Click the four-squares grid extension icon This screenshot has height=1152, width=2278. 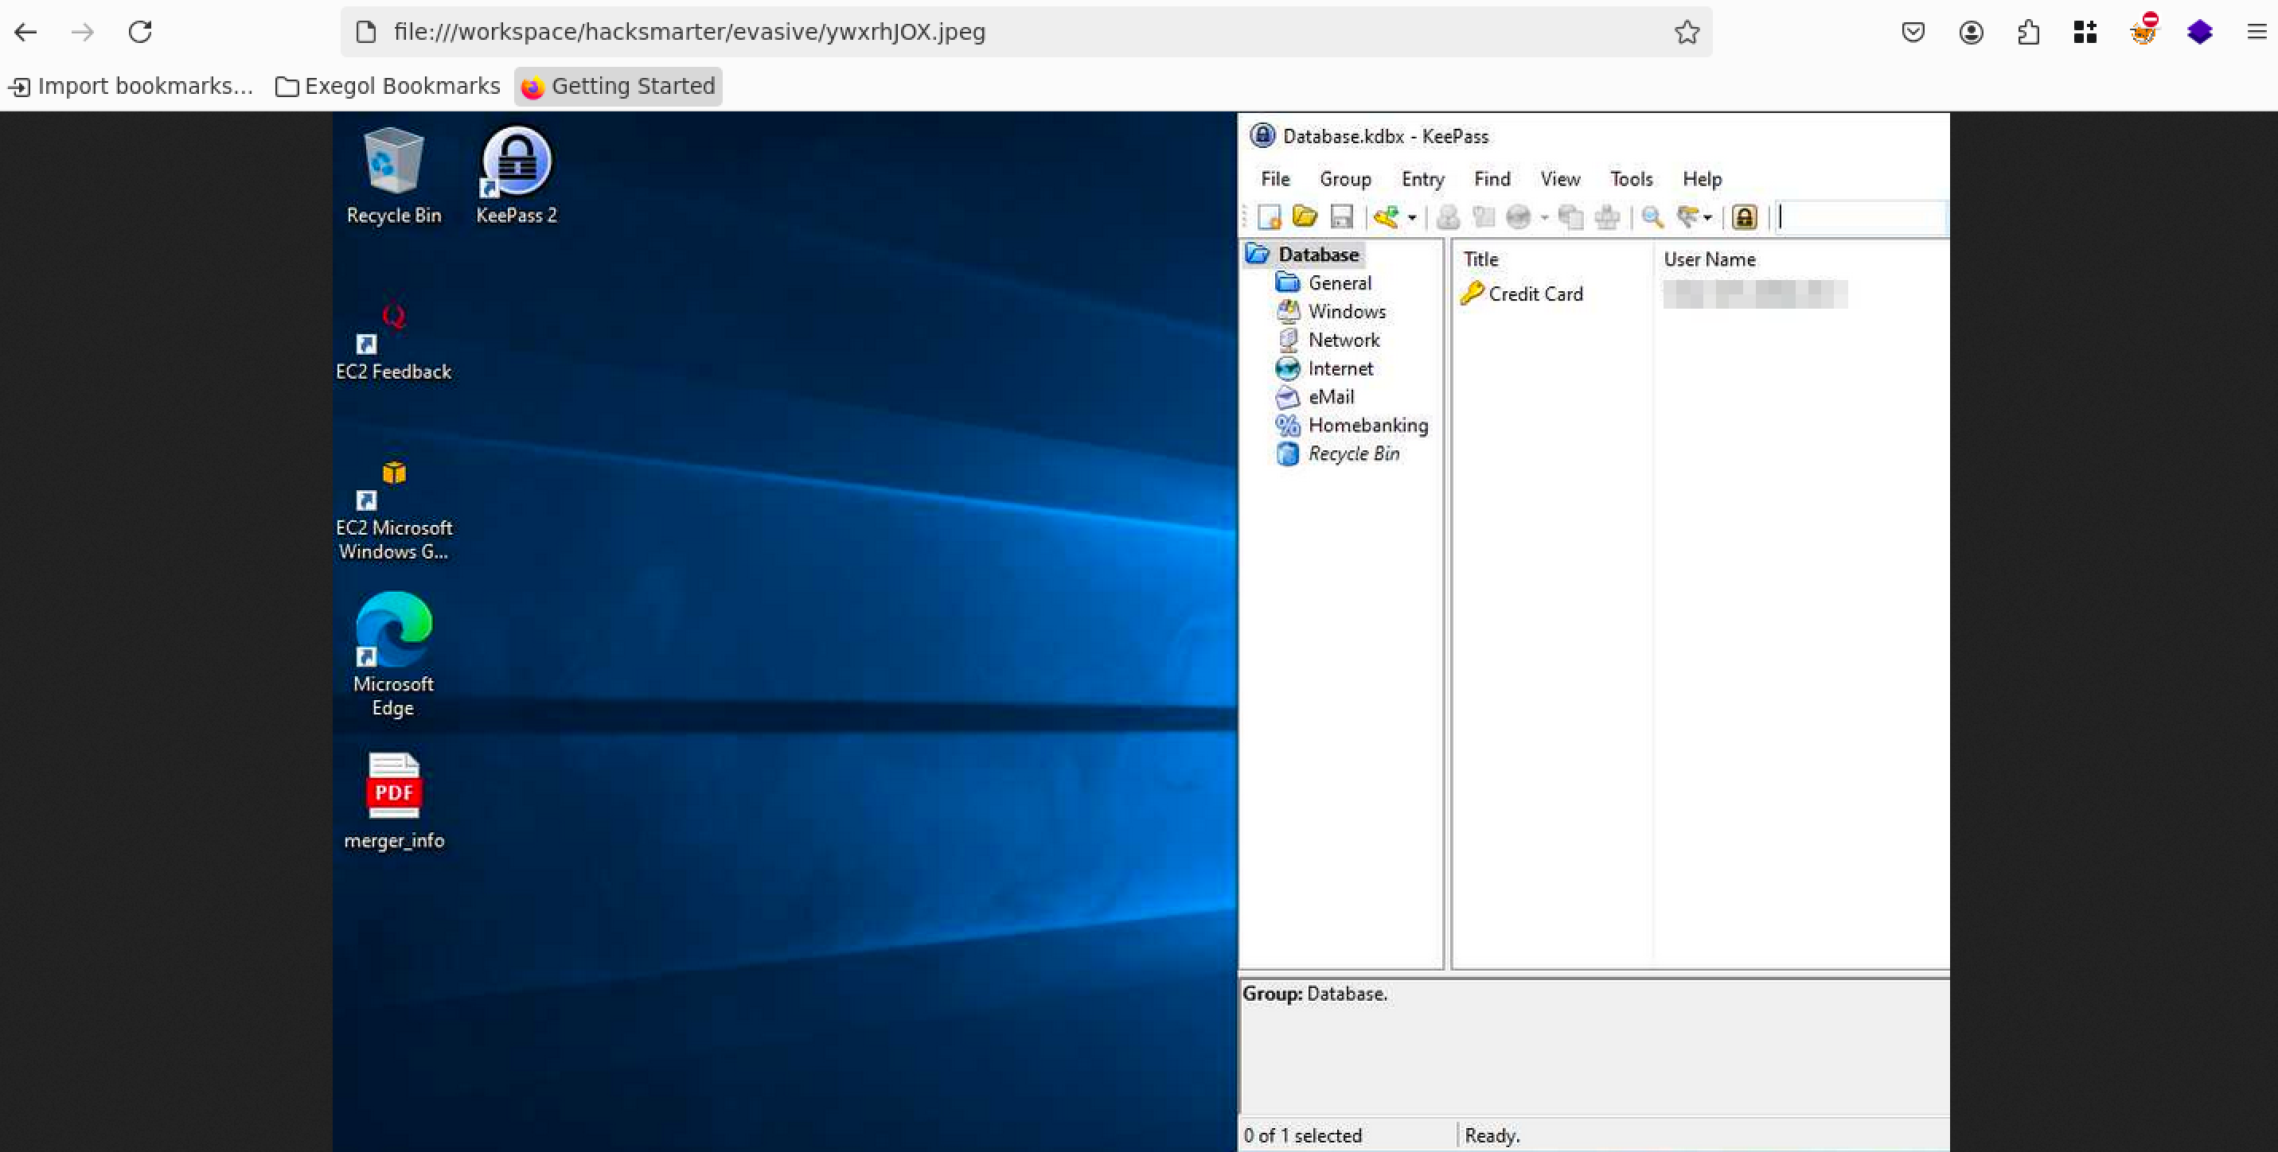[2085, 33]
